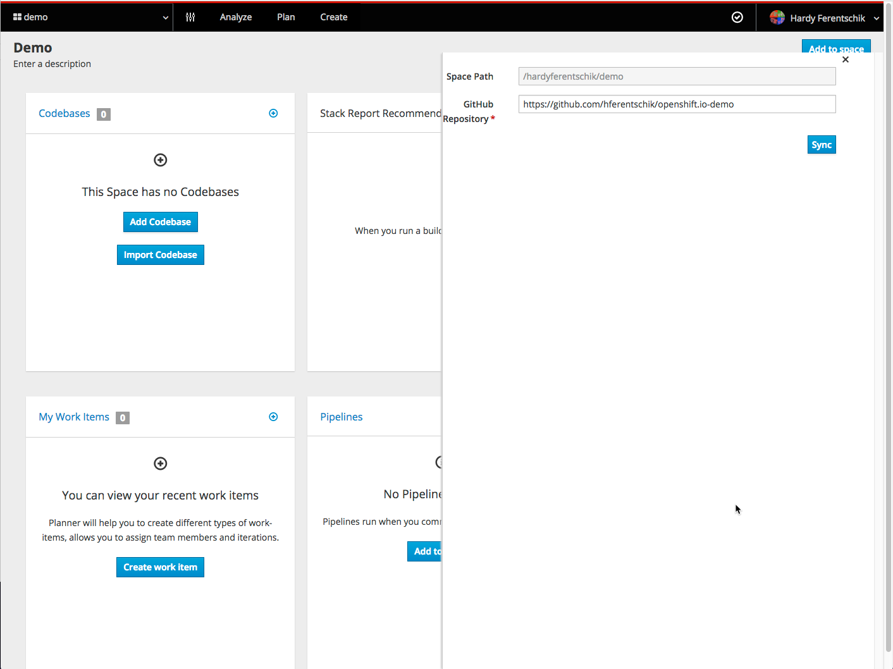893x669 pixels.
Task: Click the Create work item button
Action: (160, 567)
